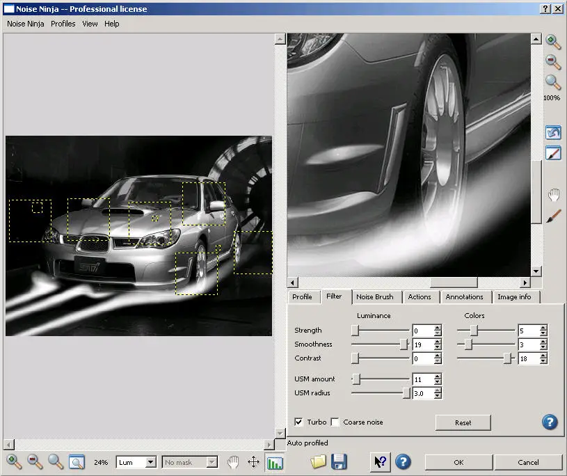
Task: Click the framed brush icon below undo
Action: click(x=553, y=152)
